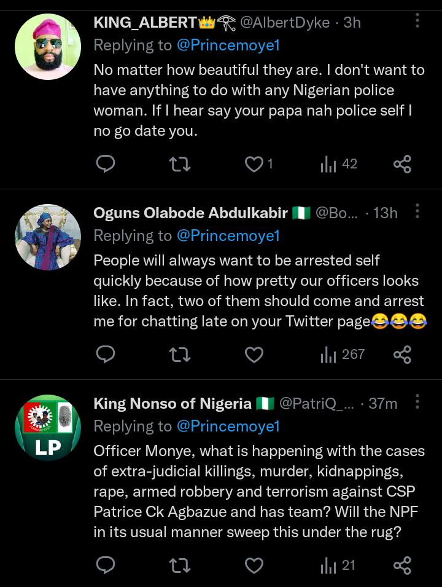442x587 pixels.
Task: Share KING_ALBERT's tweet
Action: [402, 164]
